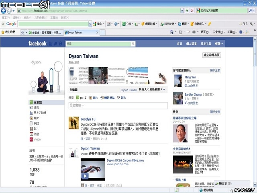Click the Quick Tabs grid icon
This screenshot has width=257, height=193.
pos(22,33)
